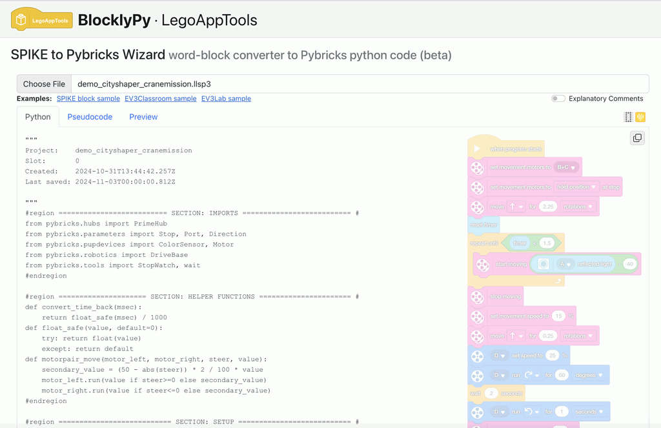Click the 'Project: demo_cityshaper_cranemission' comment line

click(x=108, y=150)
